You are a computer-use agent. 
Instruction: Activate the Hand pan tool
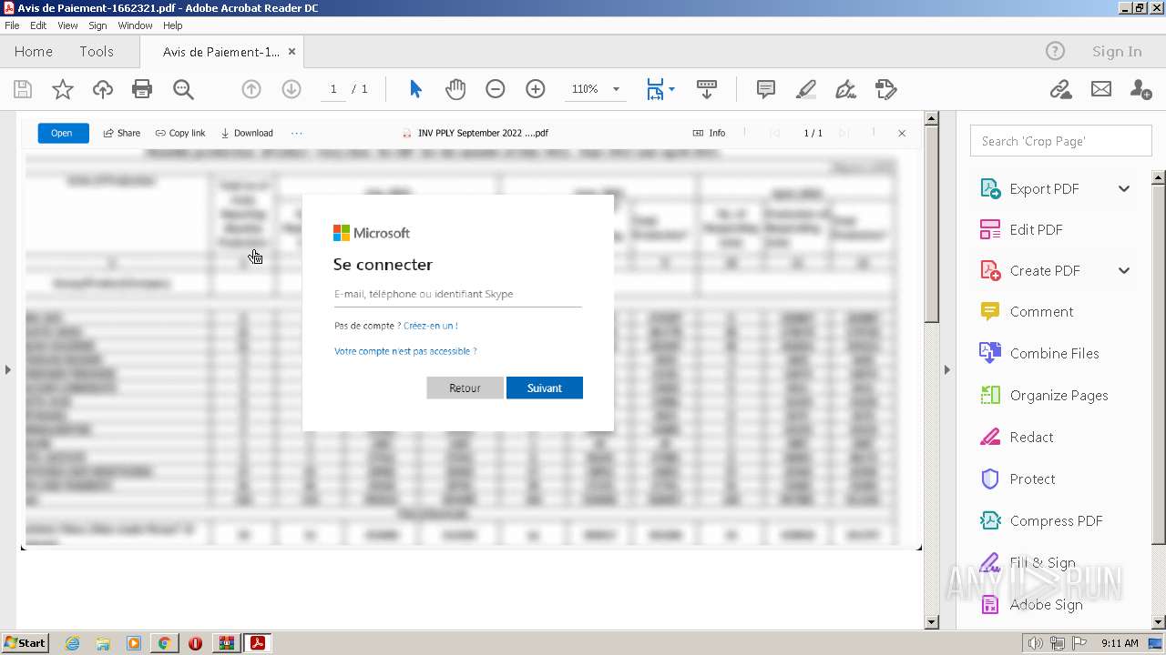point(455,89)
